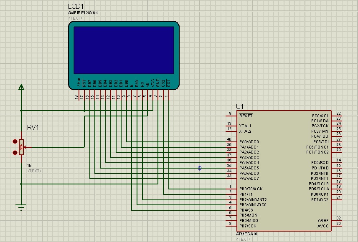Click the VCC pin label on LCD1

[153, 83]
